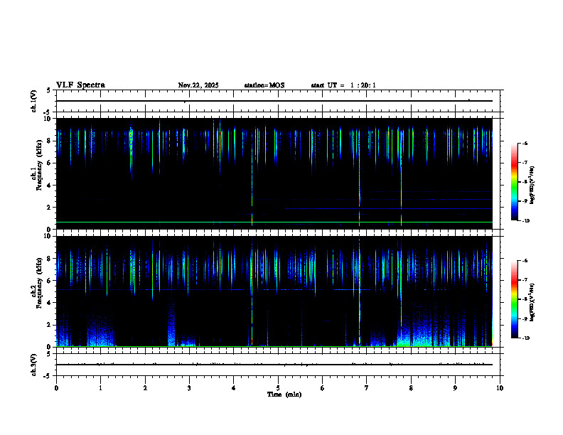
Task: Click the time axis tick label "10"
Action: click(500, 388)
